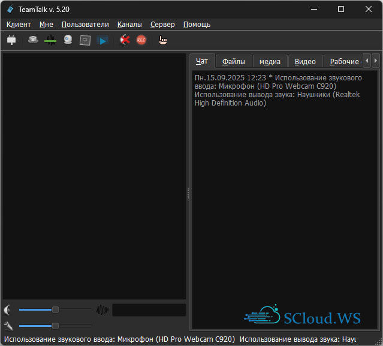The height and width of the screenshot is (346, 383).
Task: Enable webcam video transmission icon
Action: click(68, 40)
